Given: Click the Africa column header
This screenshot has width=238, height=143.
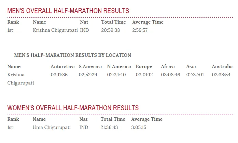Looking at the screenshot, I should coord(168,66).
